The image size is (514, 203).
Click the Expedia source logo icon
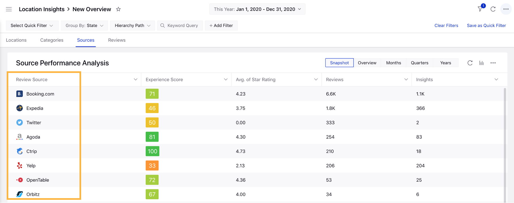click(20, 108)
